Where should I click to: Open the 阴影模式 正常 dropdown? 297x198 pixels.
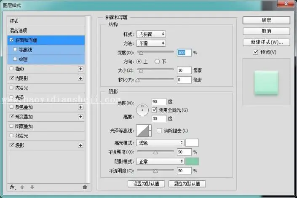pyautogui.click(x=160, y=161)
